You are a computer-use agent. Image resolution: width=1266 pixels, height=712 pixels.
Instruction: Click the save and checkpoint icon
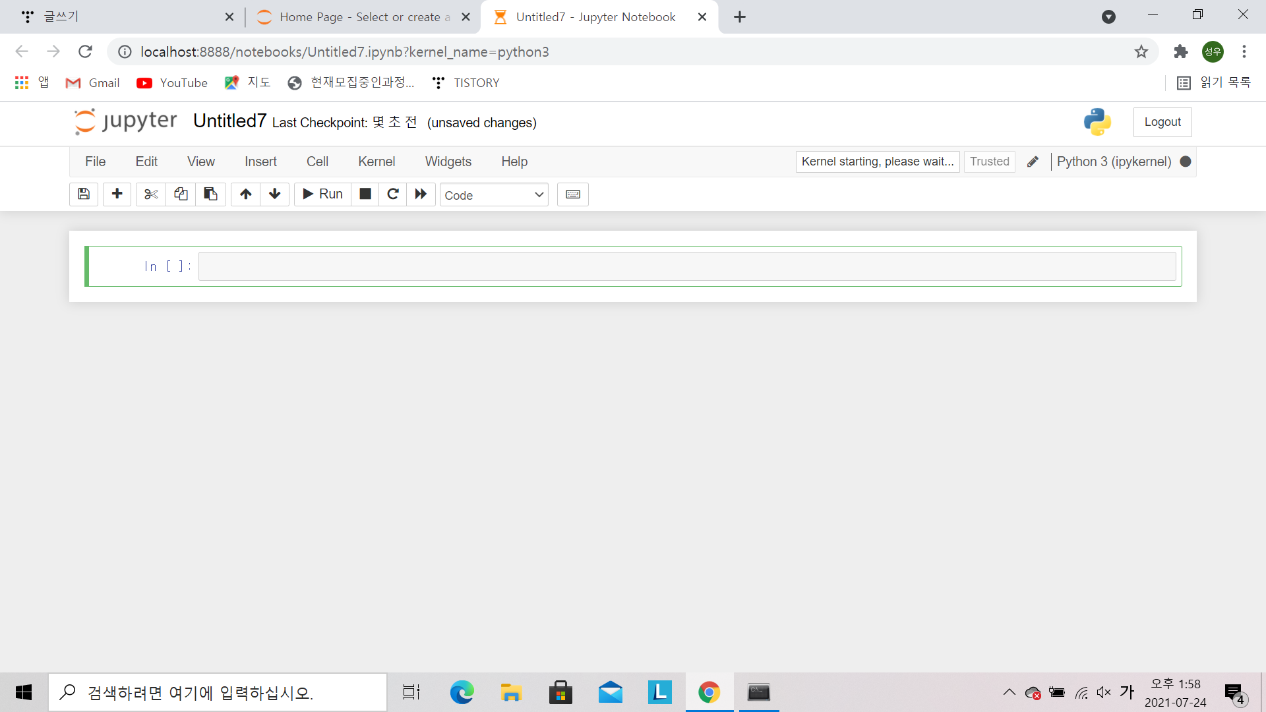(x=84, y=194)
